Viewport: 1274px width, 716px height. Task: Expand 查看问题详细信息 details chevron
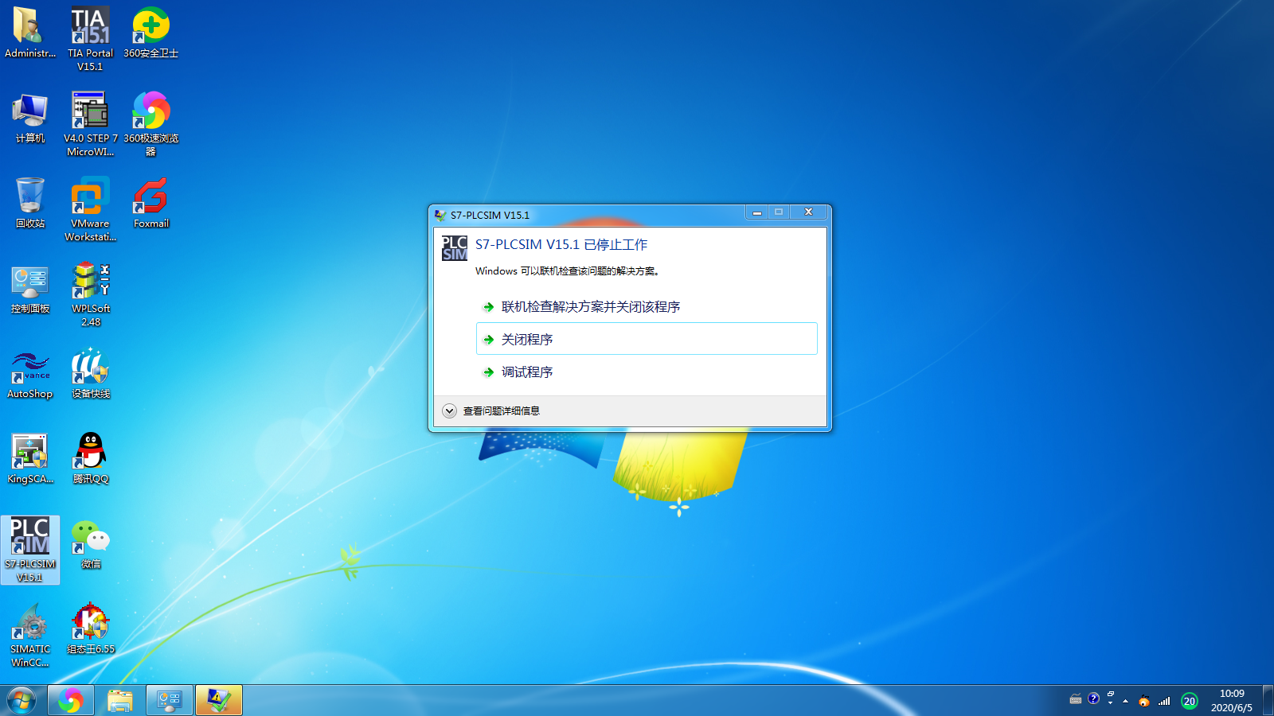pyautogui.click(x=450, y=411)
